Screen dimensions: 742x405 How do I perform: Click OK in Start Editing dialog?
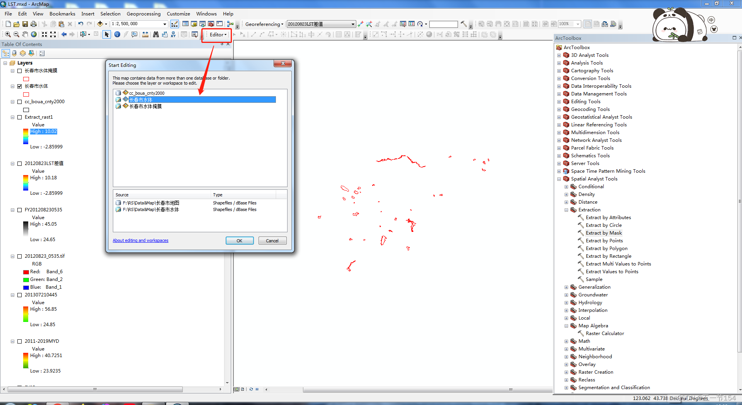coord(240,240)
